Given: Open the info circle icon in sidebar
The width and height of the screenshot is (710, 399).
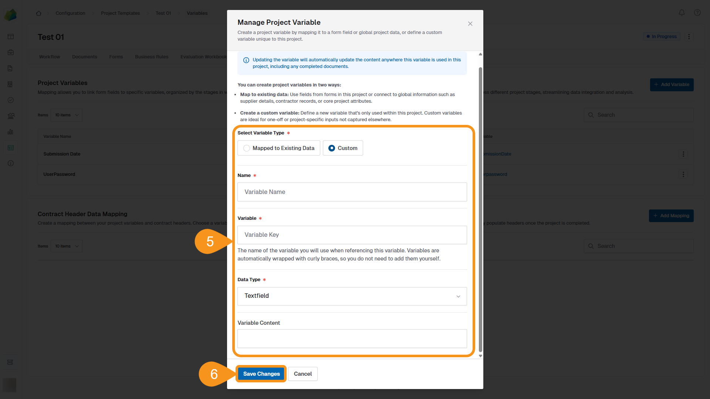Looking at the screenshot, I should click(x=11, y=164).
